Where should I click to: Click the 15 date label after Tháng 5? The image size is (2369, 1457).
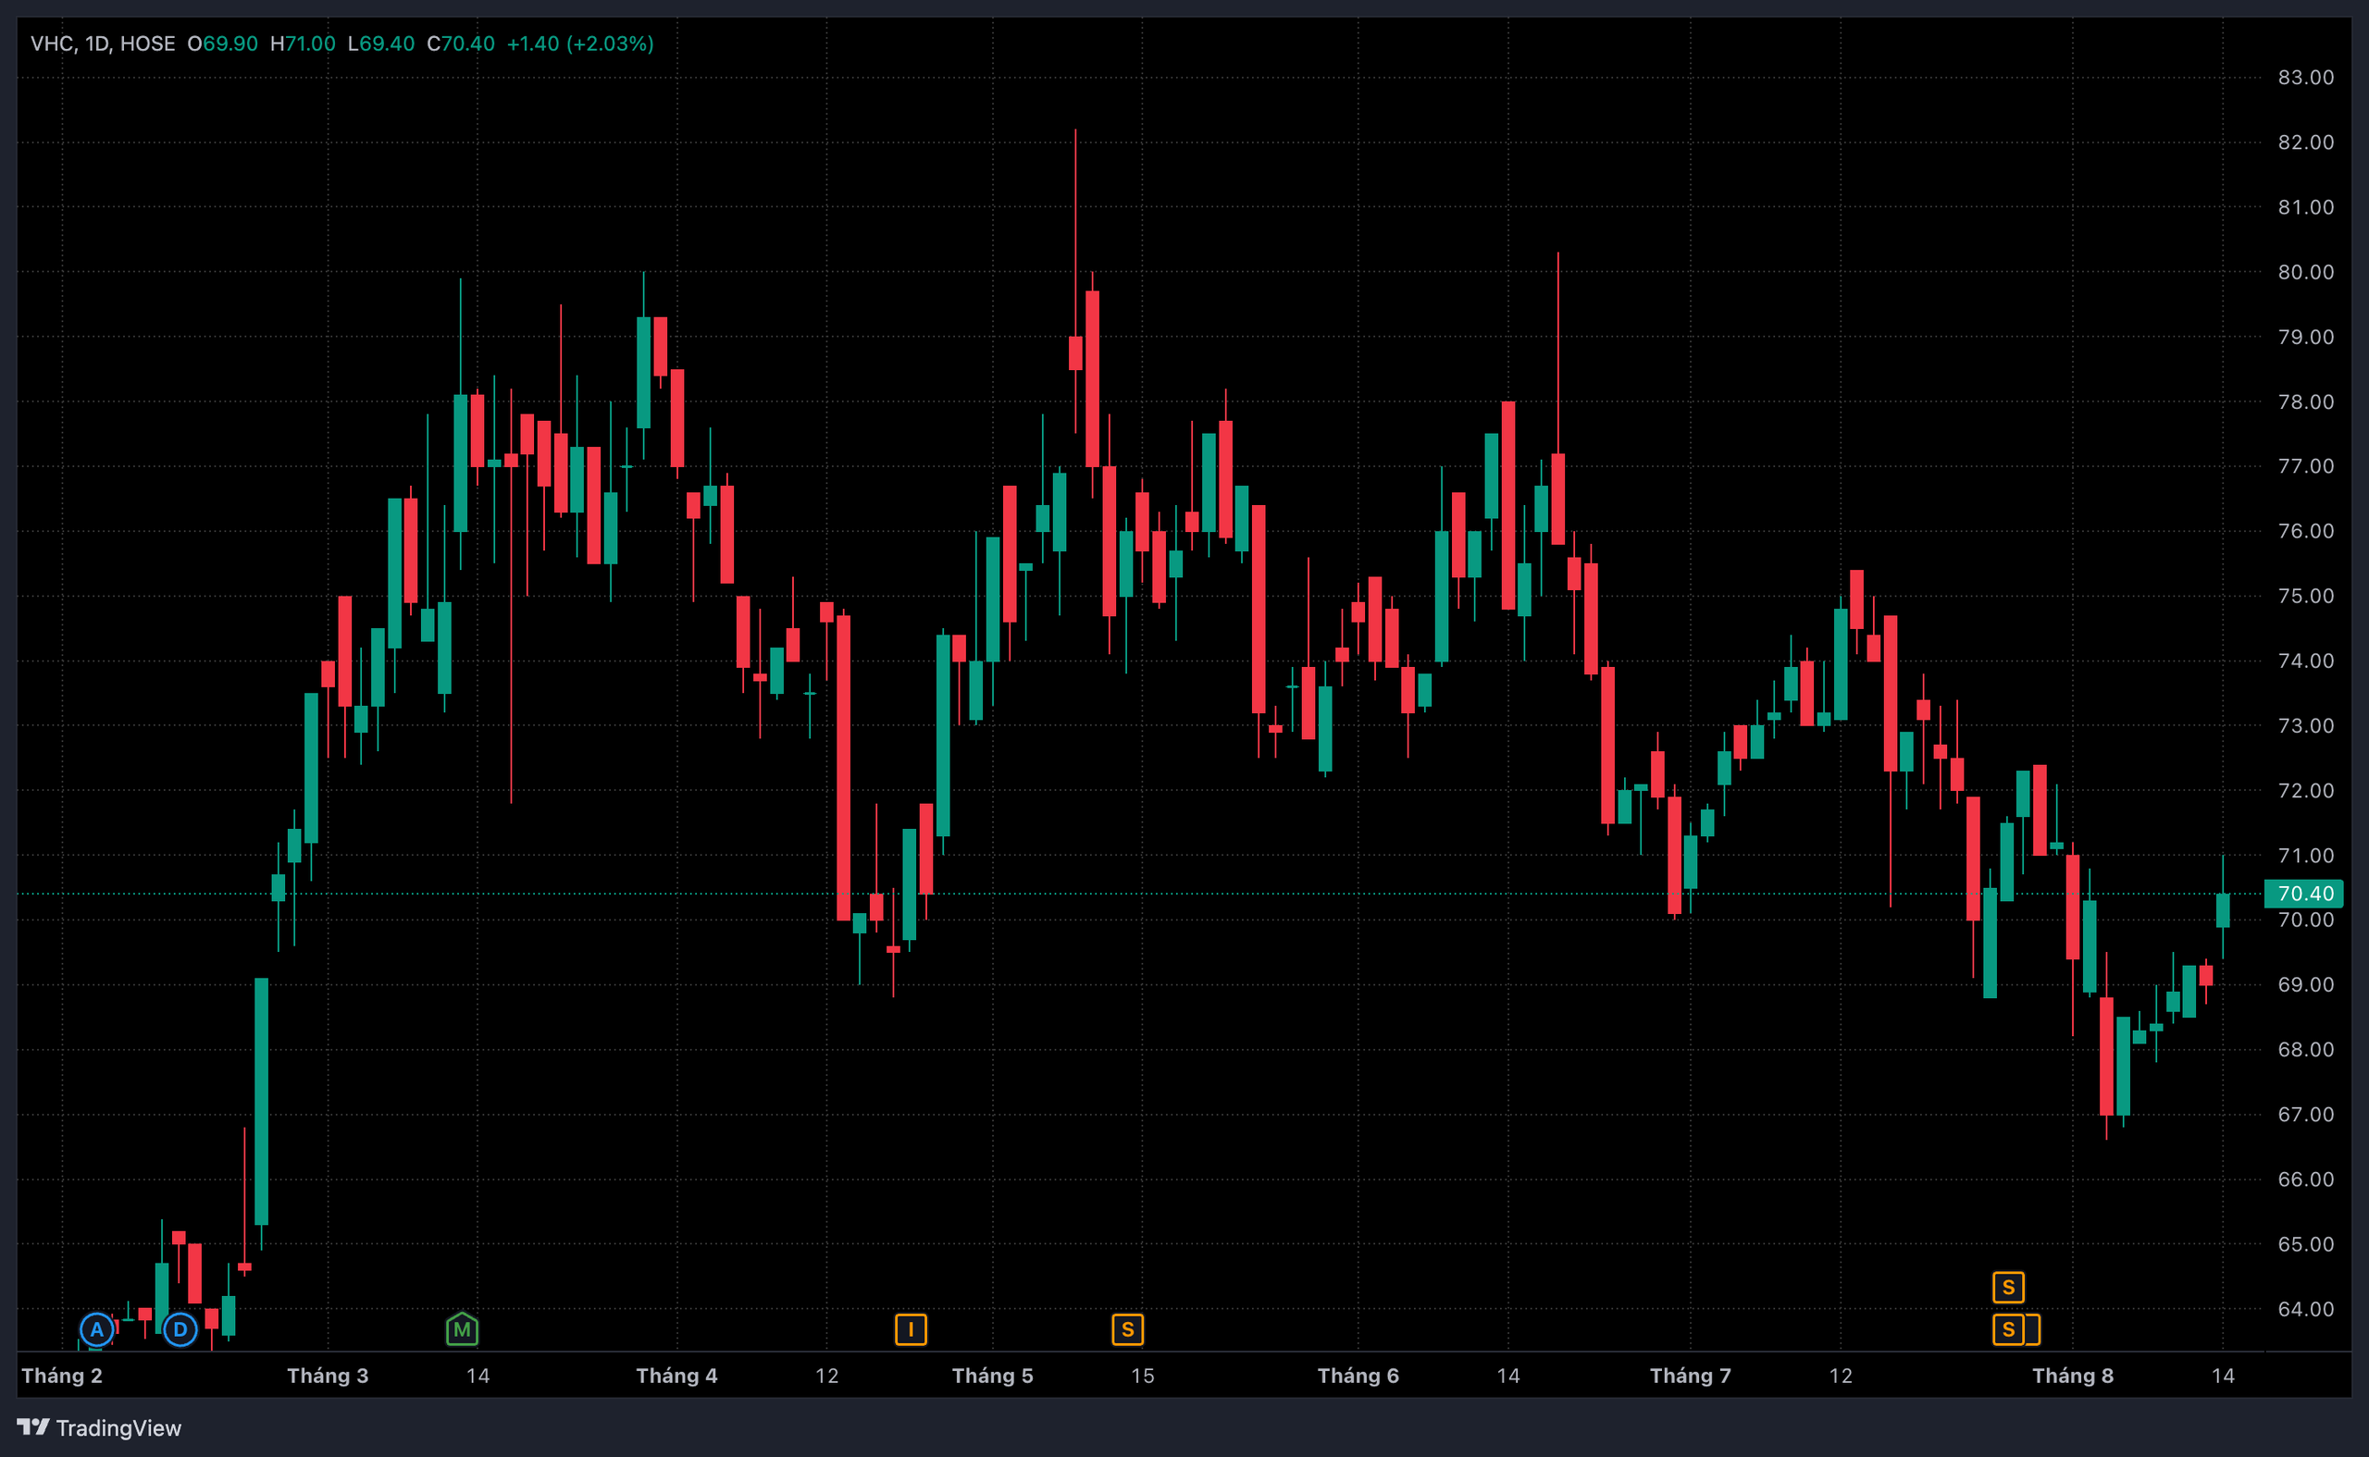click(1142, 1375)
